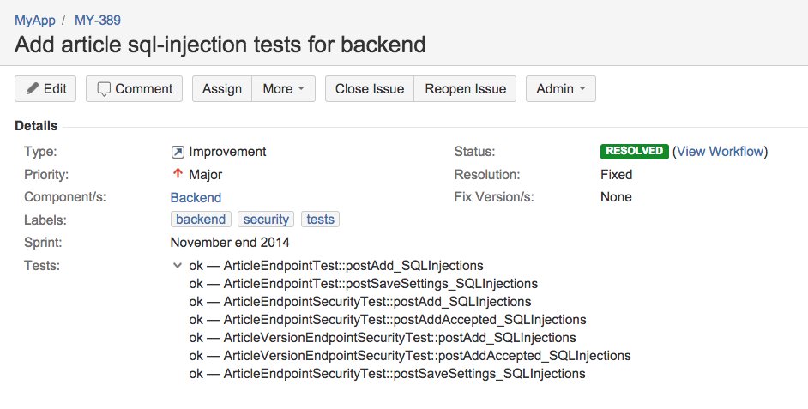Select the backend label tag
The height and width of the screenshot is (409, 808).
pos(201,220)
